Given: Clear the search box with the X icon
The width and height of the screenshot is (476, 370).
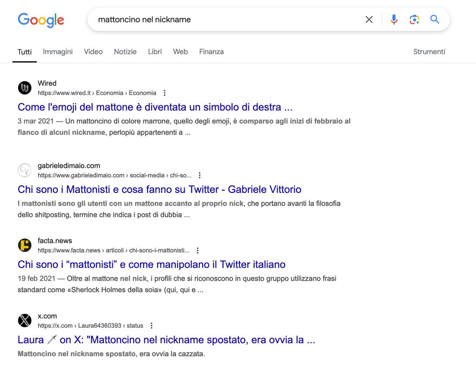Looking at the screenshot, I should (x=369, y=19).
